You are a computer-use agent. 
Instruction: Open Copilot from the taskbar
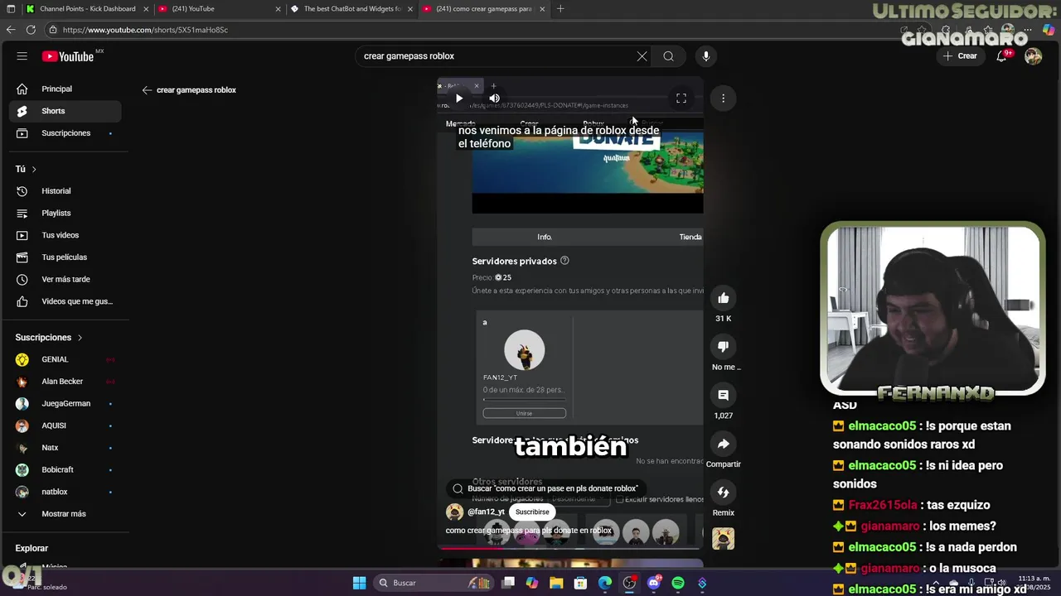pos(532,584)
